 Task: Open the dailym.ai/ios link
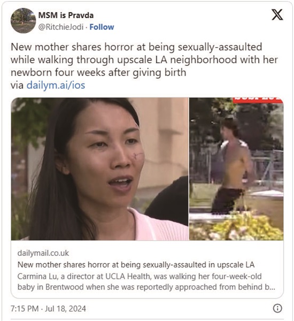click(x=56, y=85)
